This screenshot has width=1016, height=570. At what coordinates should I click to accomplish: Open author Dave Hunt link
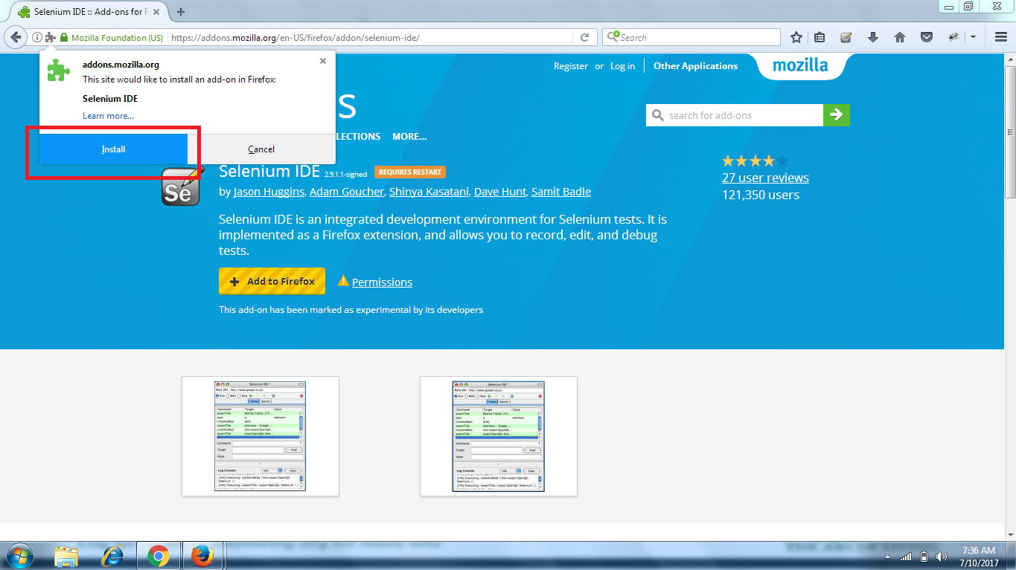click(501, 192)
